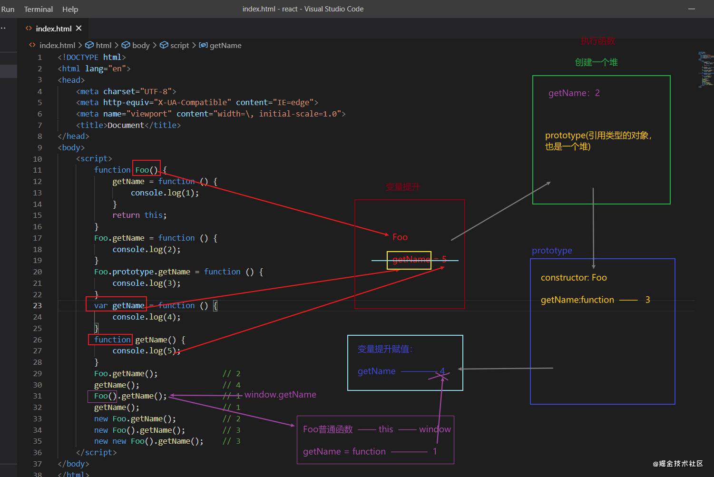Click the opening <script> tag
The width and height of the screenshot is (714, 477).
[94, 159]
